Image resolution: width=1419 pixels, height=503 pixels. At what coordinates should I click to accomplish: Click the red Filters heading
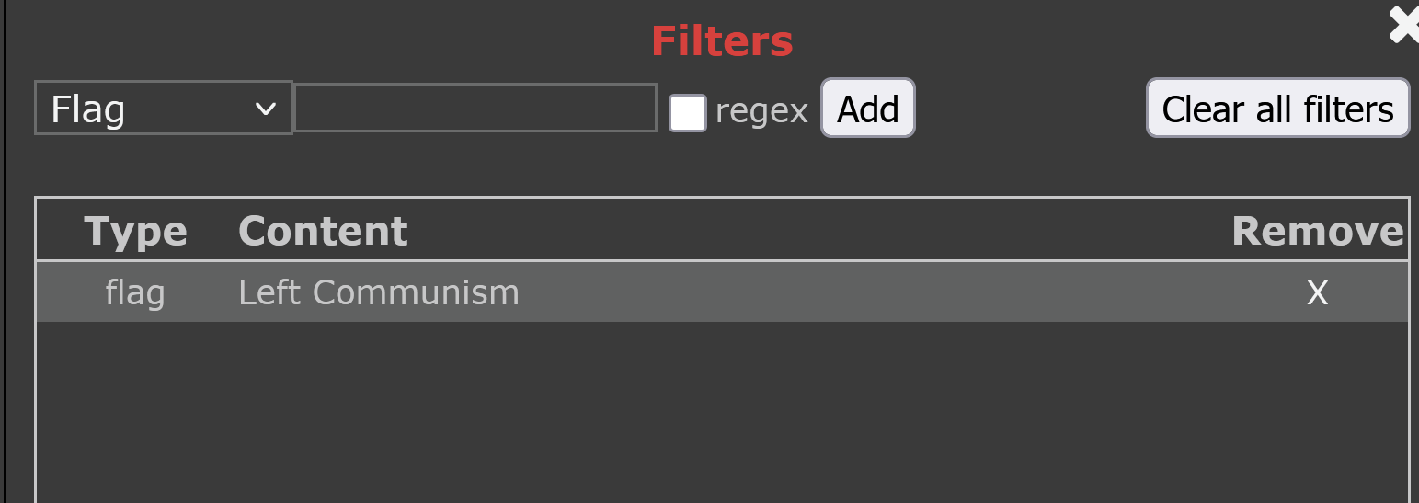[x=722, y=41]
